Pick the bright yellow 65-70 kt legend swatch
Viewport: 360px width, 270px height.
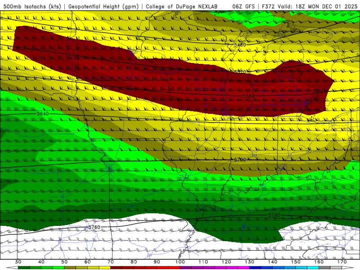click(x=105, y=268)
